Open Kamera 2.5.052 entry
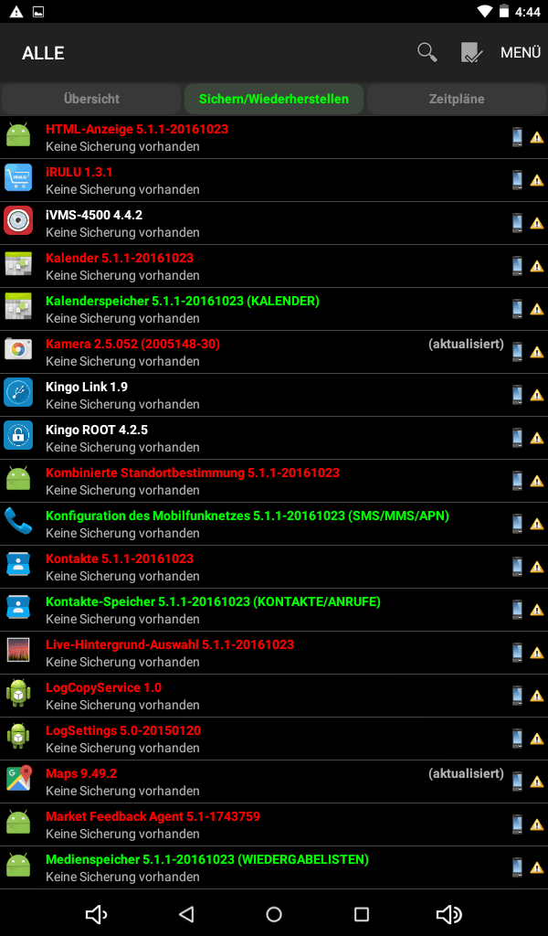Image resolution: width=548 pixels, height=936 pixels. [x=274, y=352]
